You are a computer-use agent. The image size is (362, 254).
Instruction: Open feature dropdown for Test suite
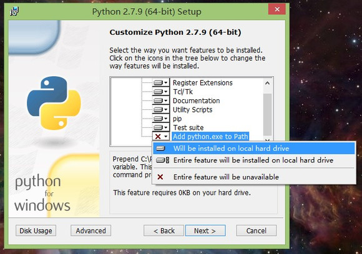(160, 127)
